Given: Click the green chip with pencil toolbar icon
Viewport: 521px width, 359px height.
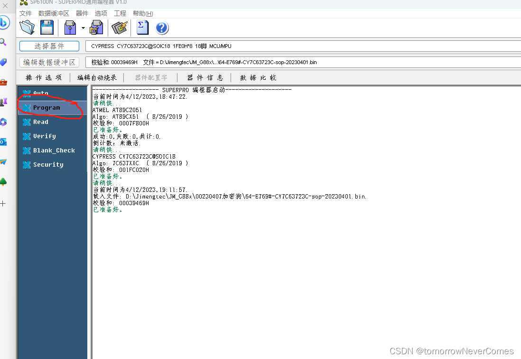Looking at the screenshot, I should pyautogui.click(x=120, y=28).
